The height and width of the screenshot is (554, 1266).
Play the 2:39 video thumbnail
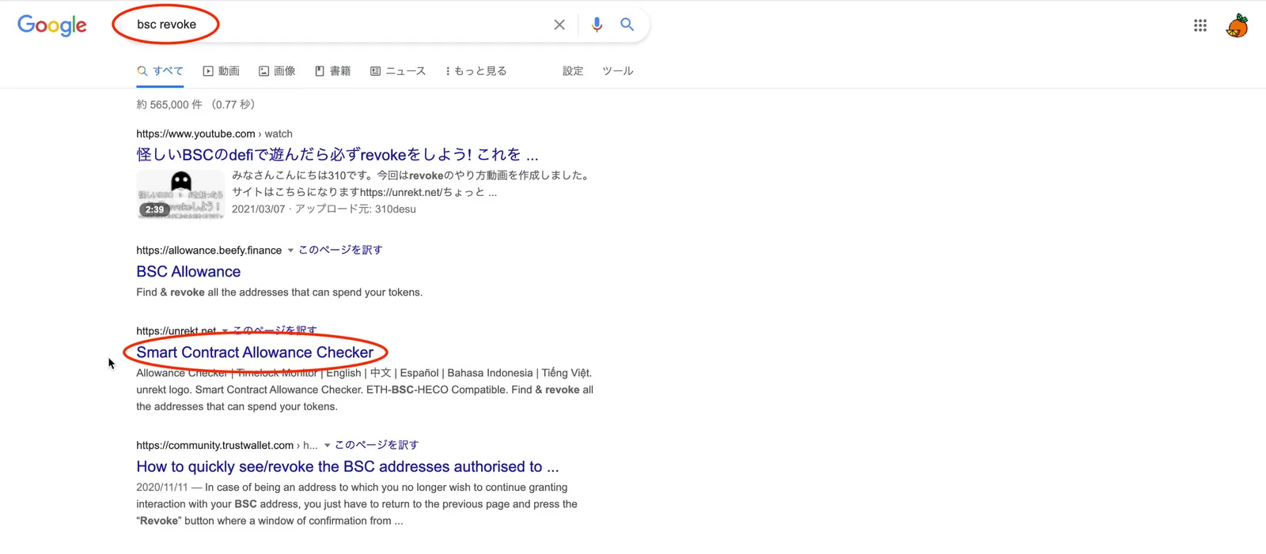[180, 194]
